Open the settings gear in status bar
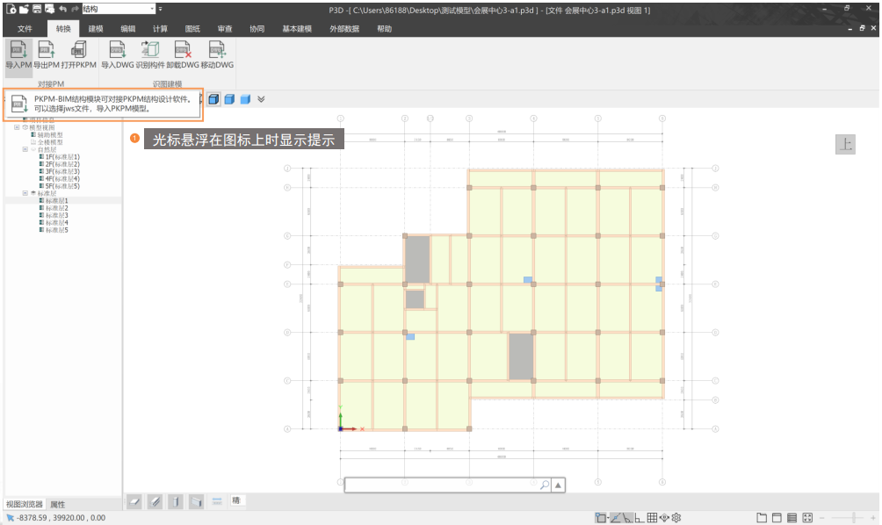The image size is (882, 525). point(676,518)
